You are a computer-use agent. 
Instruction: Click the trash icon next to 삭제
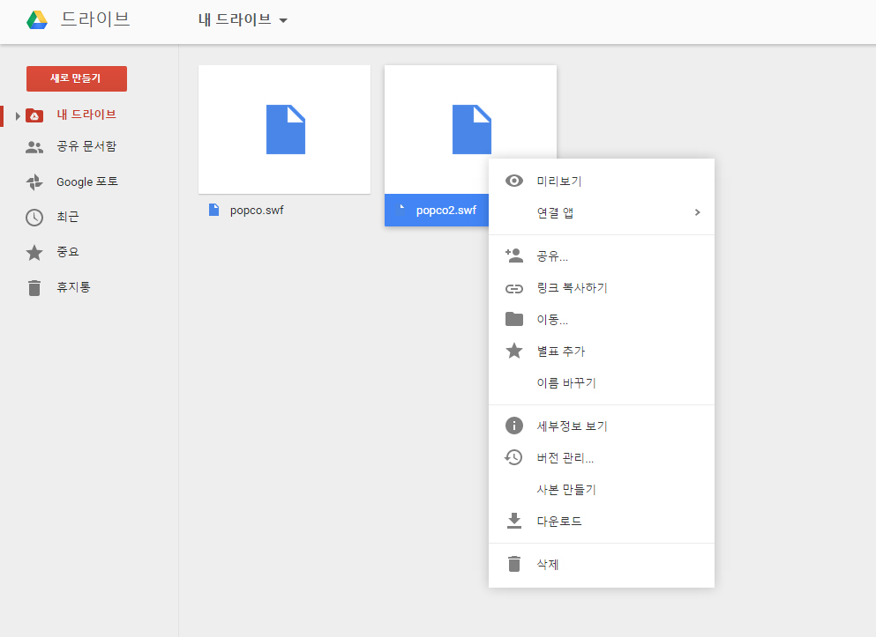513,564
